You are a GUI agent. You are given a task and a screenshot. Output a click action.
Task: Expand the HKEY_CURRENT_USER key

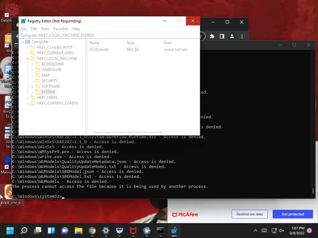coord(27,53)
